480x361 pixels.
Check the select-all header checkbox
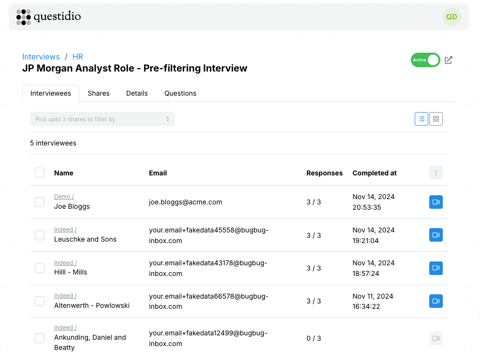[40, 173]
